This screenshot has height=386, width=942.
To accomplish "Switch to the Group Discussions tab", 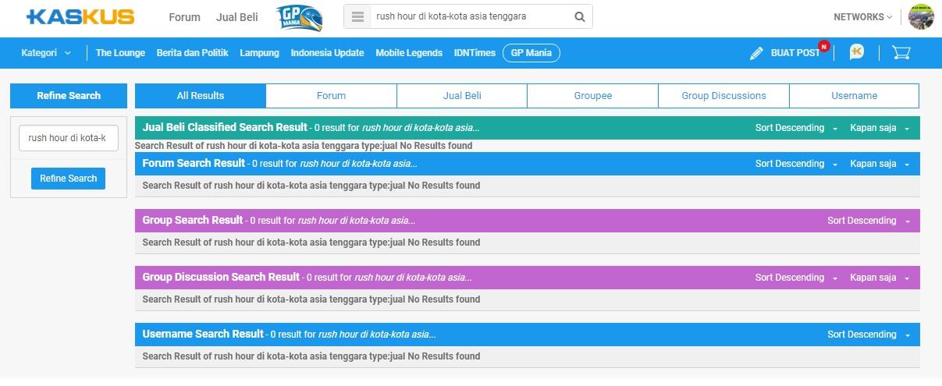I will pyautogui.click(x=723, y=95).
